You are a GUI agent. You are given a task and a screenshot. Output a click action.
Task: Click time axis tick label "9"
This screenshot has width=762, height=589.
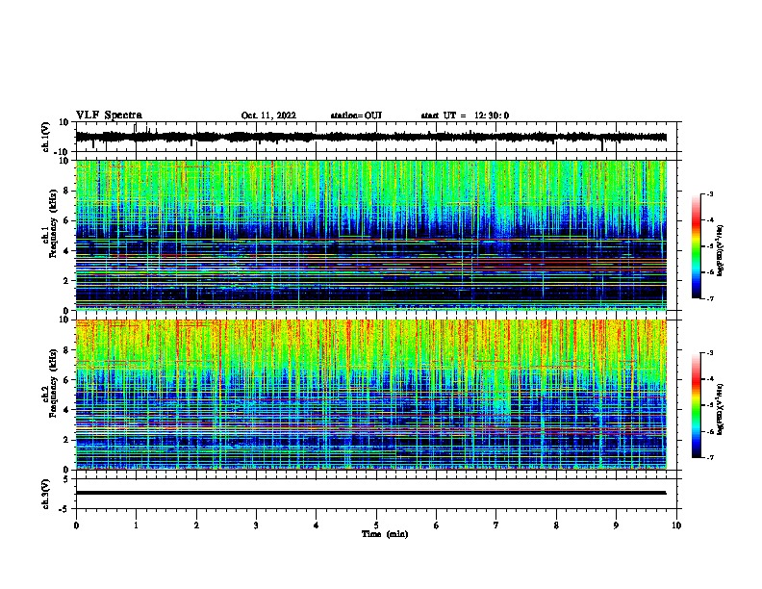[x=616, y=525]
